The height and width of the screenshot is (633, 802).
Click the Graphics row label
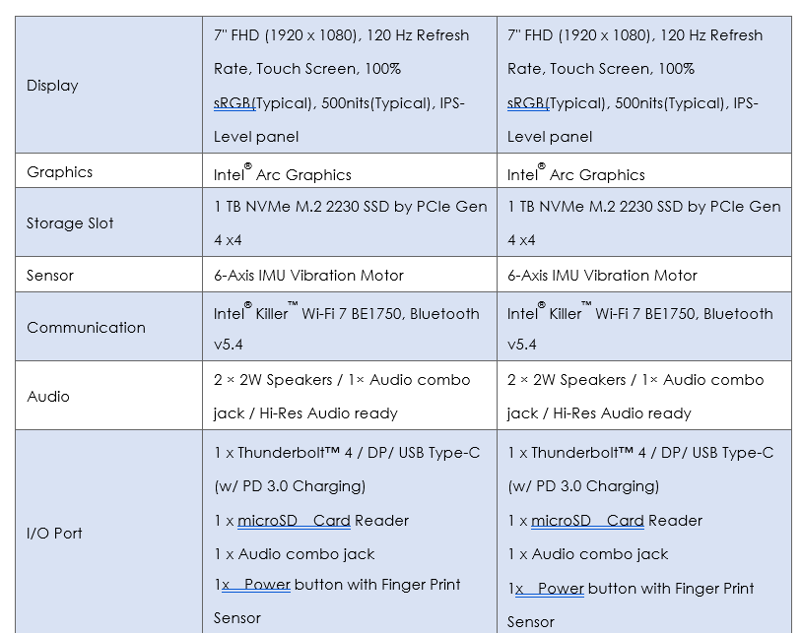click(59, 172)
